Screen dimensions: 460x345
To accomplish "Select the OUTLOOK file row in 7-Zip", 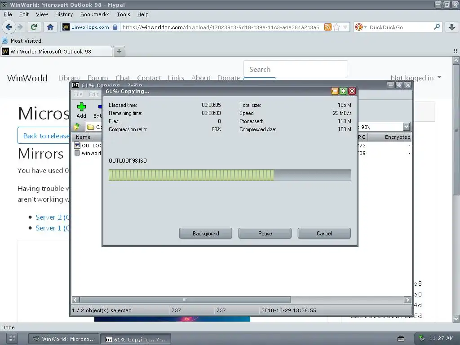I will click(x=88, y=145).
